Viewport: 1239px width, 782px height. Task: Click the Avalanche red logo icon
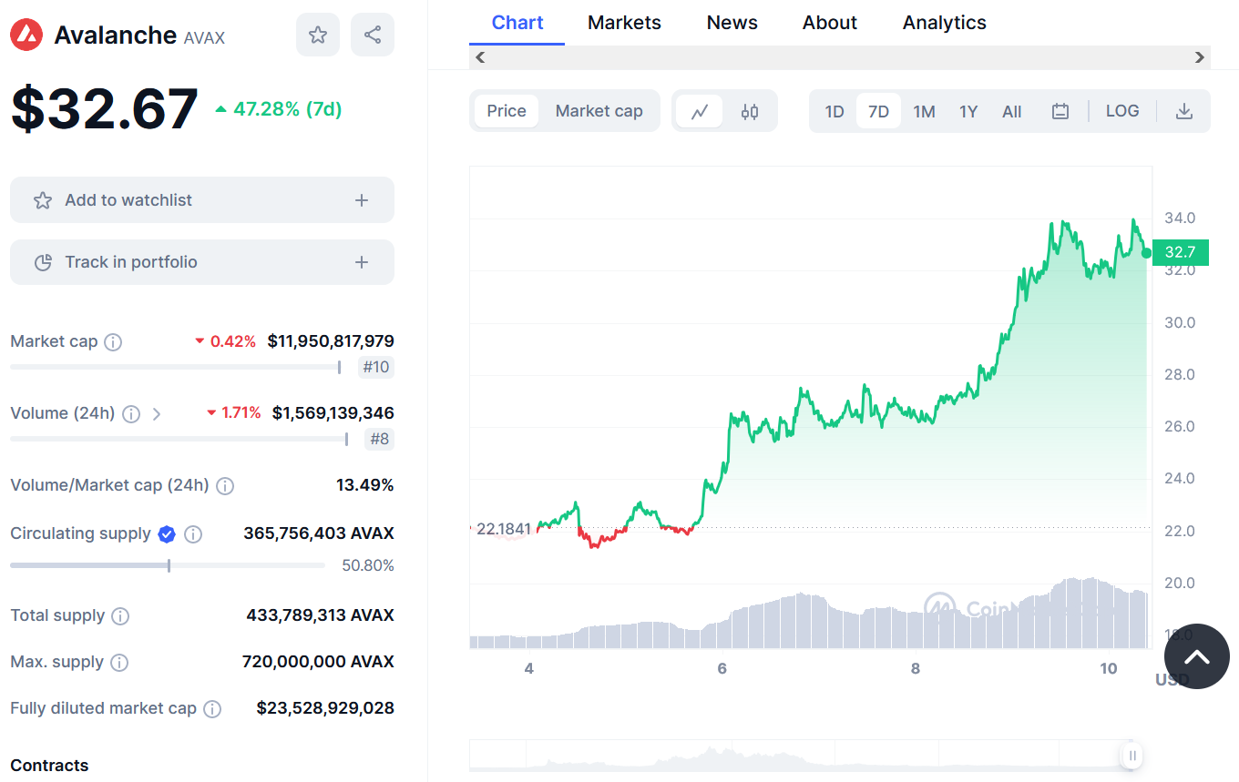(26, 35)
